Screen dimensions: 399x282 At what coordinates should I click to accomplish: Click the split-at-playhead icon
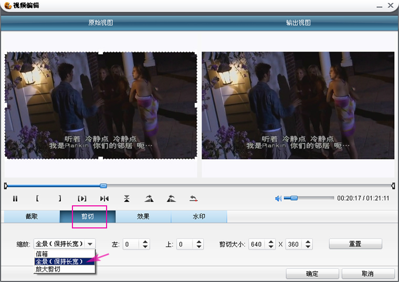click(104, 199)
